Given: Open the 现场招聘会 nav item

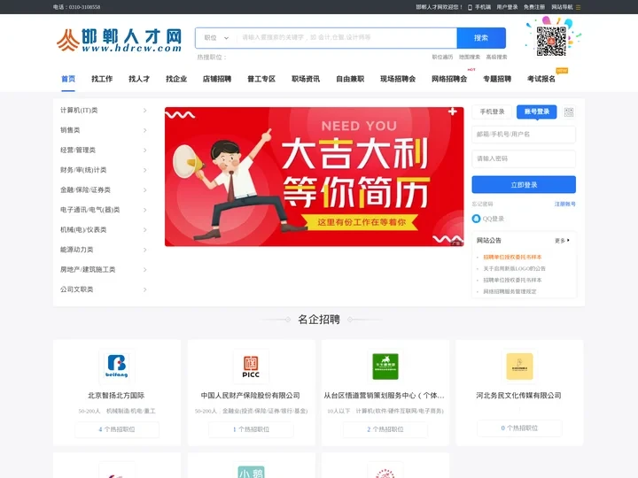Looking at the screenshot, I should pyautogui.click(x=398, y=79).
